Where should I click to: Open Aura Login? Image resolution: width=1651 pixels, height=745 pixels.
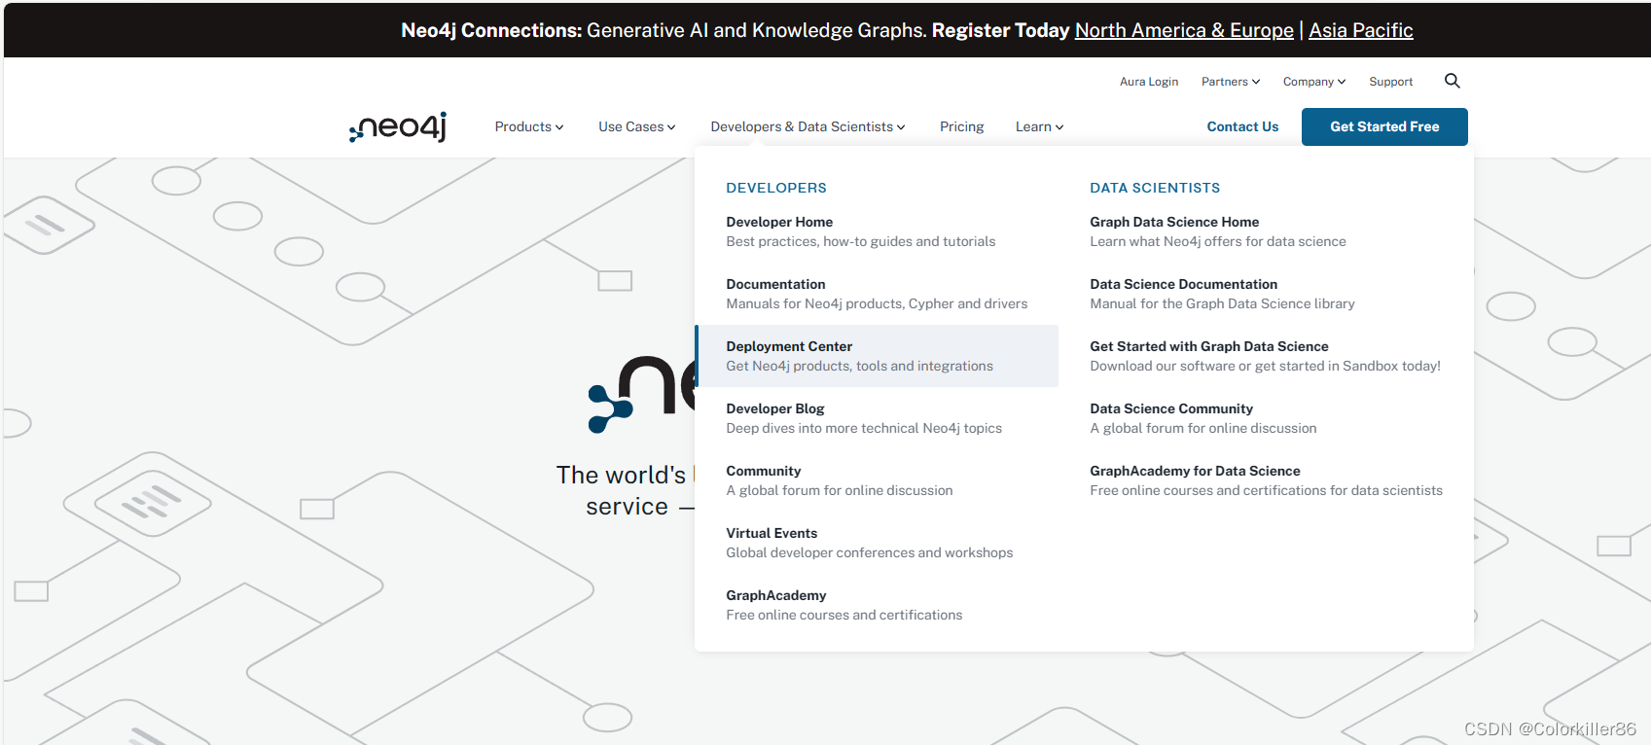tap(1149, 82)
